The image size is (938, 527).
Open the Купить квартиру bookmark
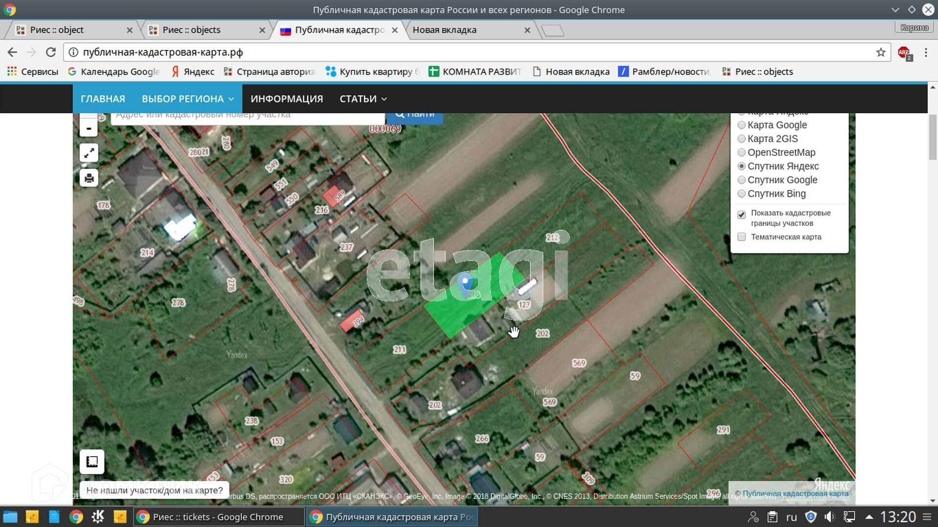pyautogui.click(x=373, y=72)
